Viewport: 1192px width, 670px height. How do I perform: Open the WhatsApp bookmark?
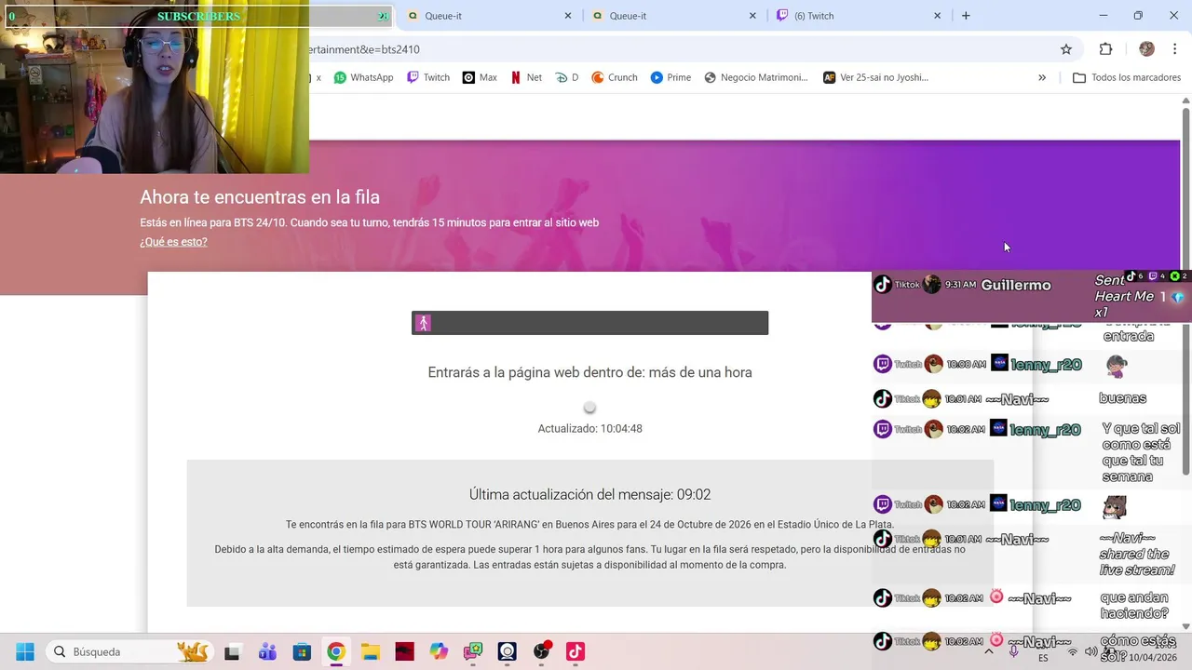coord(363,77)
